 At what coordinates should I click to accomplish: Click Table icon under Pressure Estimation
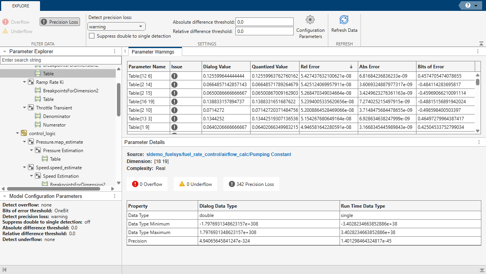[45, 159]
